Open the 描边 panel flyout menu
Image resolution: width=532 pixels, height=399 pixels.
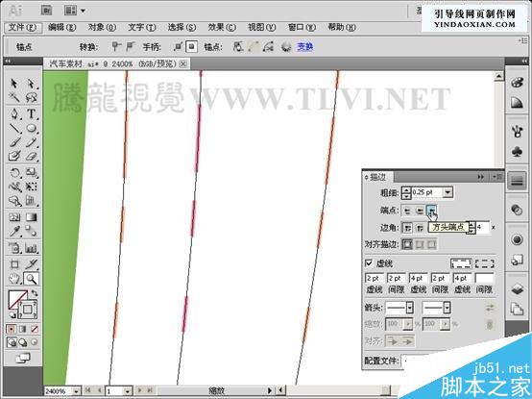point(498,177)
